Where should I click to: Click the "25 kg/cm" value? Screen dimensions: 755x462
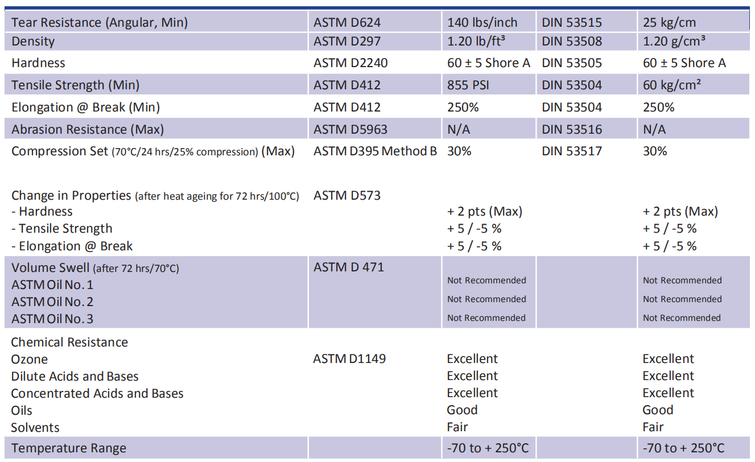coord(669,23)
